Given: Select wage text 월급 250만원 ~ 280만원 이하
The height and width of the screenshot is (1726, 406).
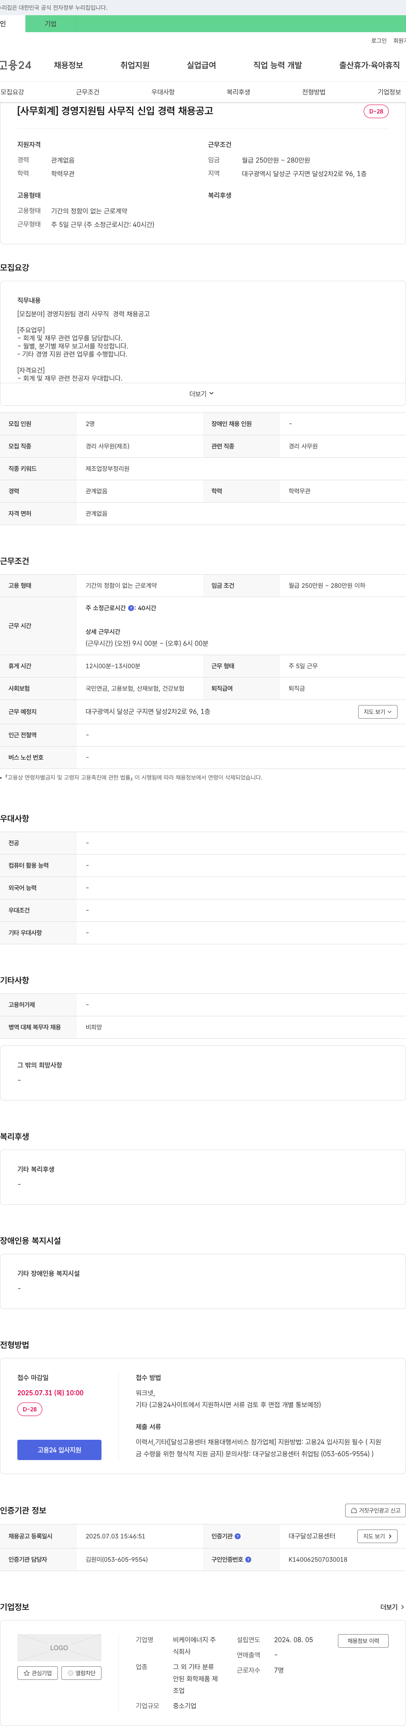Looking at the screenshot, I should 327,586.
